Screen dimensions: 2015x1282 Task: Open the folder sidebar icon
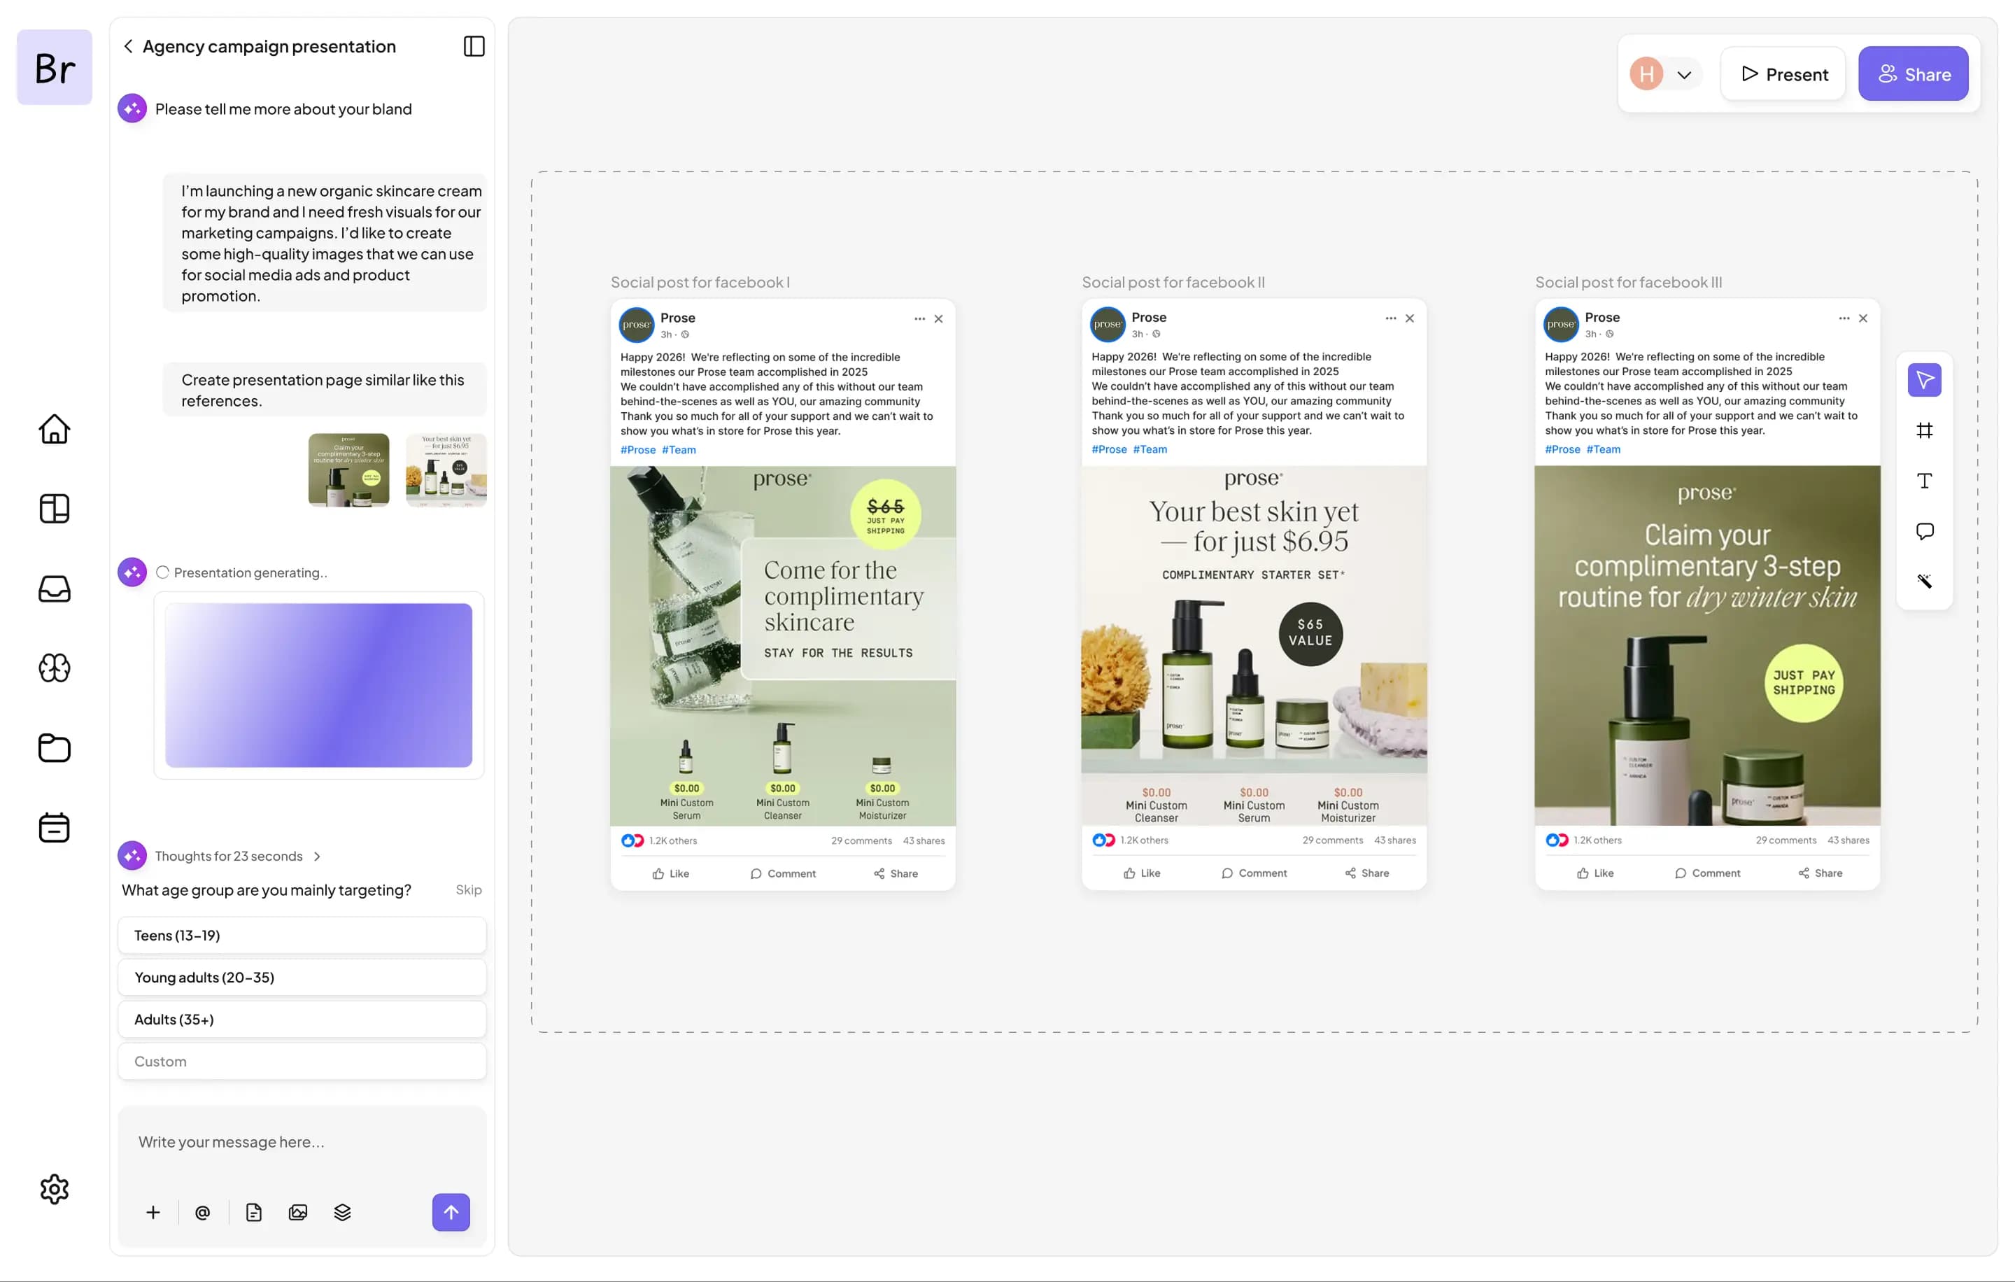(55, 747)
